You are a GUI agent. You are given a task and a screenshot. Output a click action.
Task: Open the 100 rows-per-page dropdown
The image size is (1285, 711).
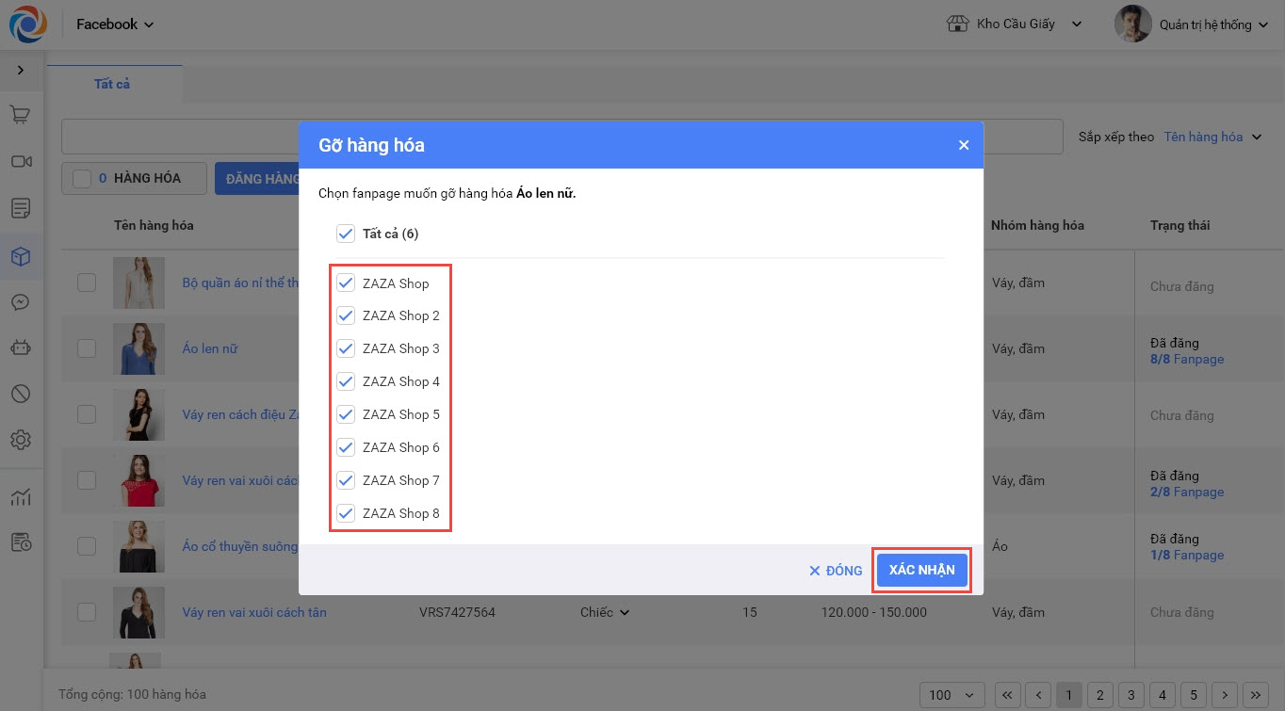951,695
